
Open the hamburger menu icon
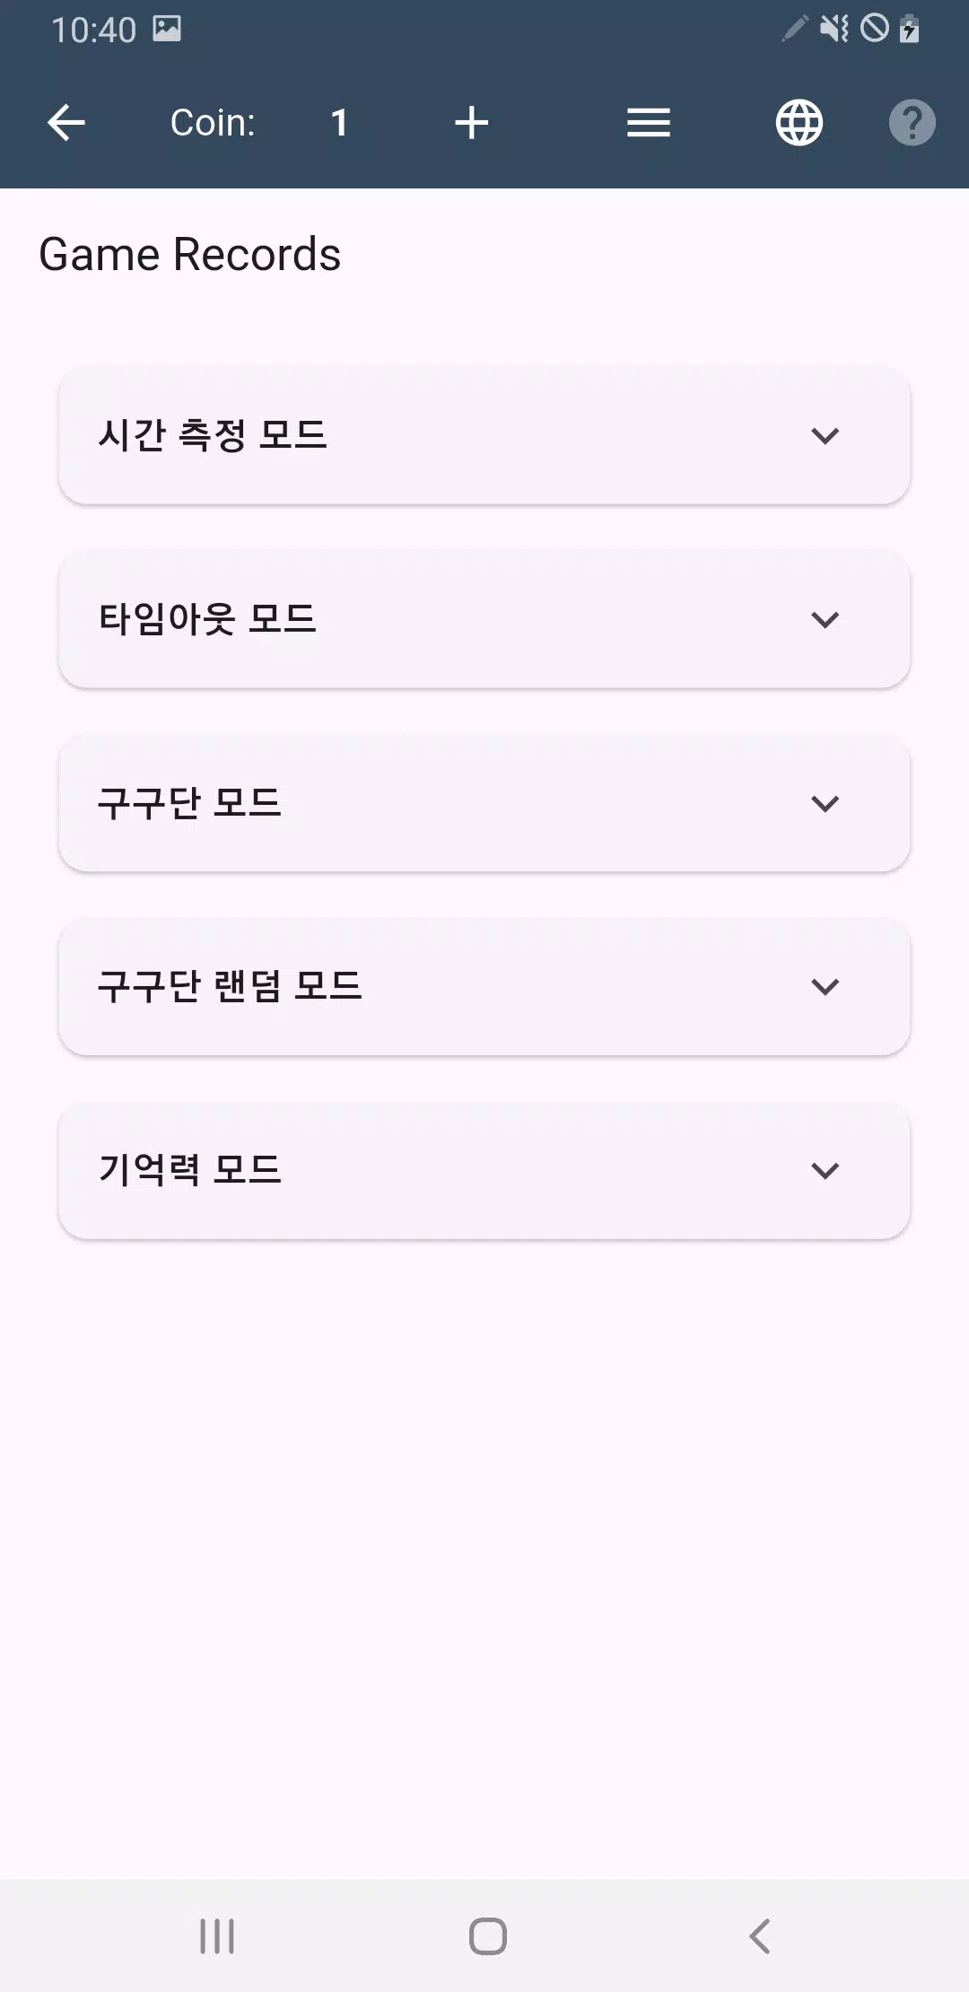[x=649, y=123]
